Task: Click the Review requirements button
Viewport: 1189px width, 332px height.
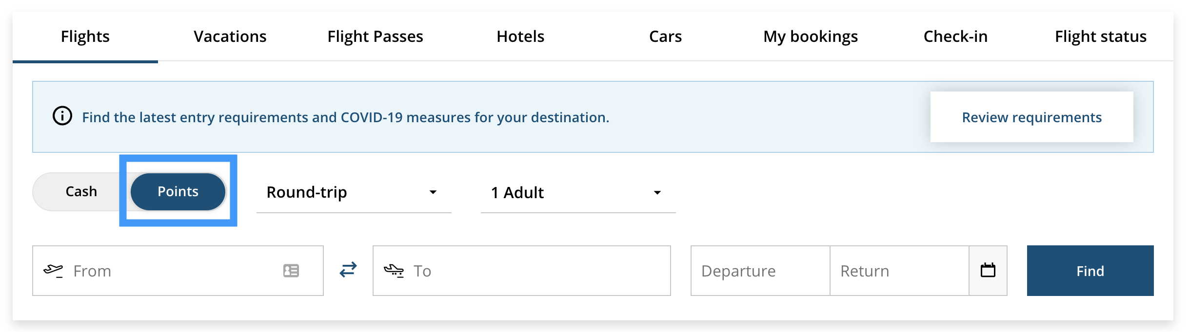Action: tap(1032, 117)
